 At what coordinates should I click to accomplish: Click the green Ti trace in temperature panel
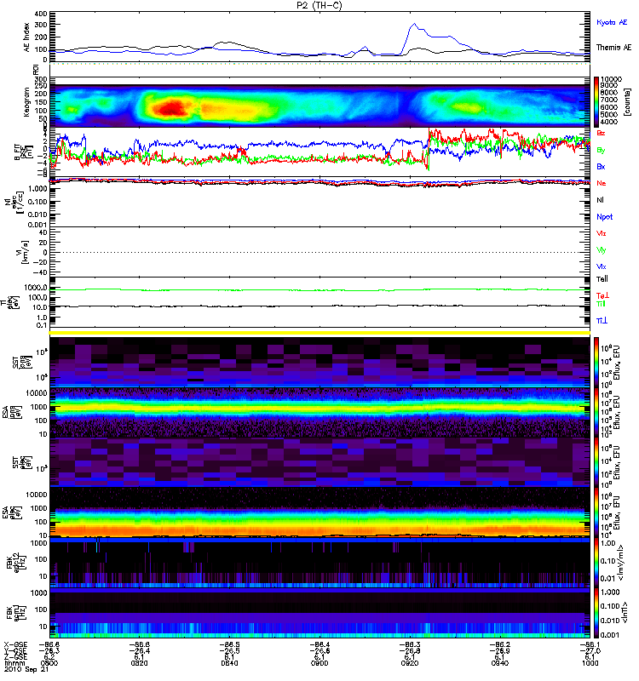pos(320,289)
